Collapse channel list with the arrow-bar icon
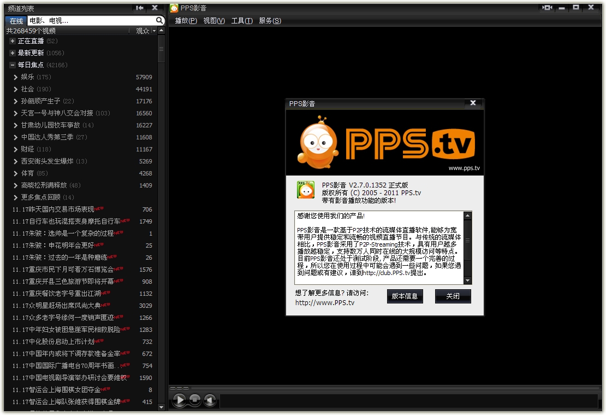Screen dimensions: 606x415 coord(140,8)
